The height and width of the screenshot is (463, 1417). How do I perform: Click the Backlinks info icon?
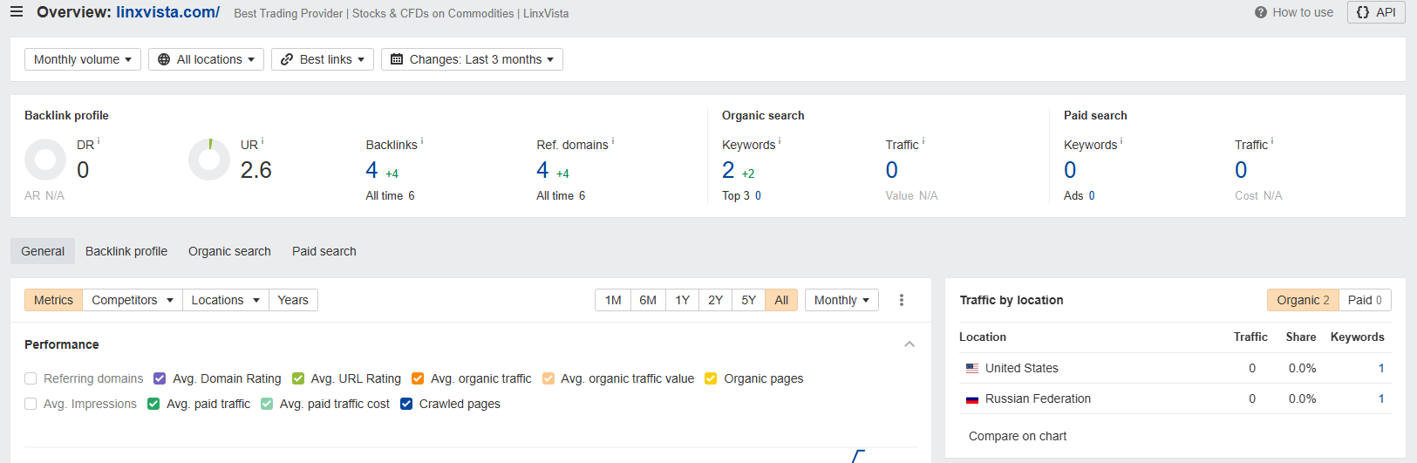pyautogui.click(x=422, y=140)
